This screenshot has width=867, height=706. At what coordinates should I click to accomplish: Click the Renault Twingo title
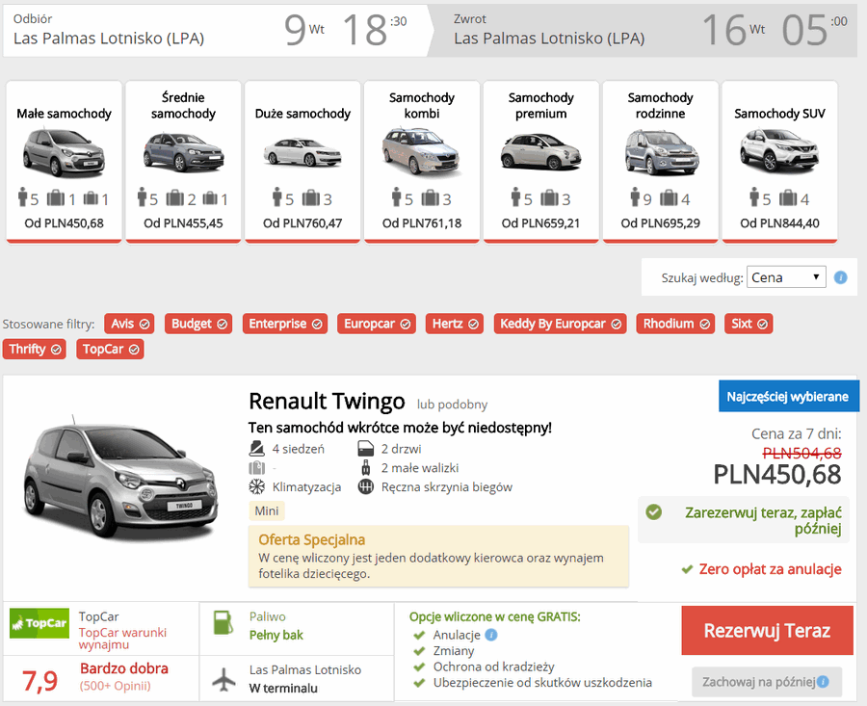pos(327,402)
